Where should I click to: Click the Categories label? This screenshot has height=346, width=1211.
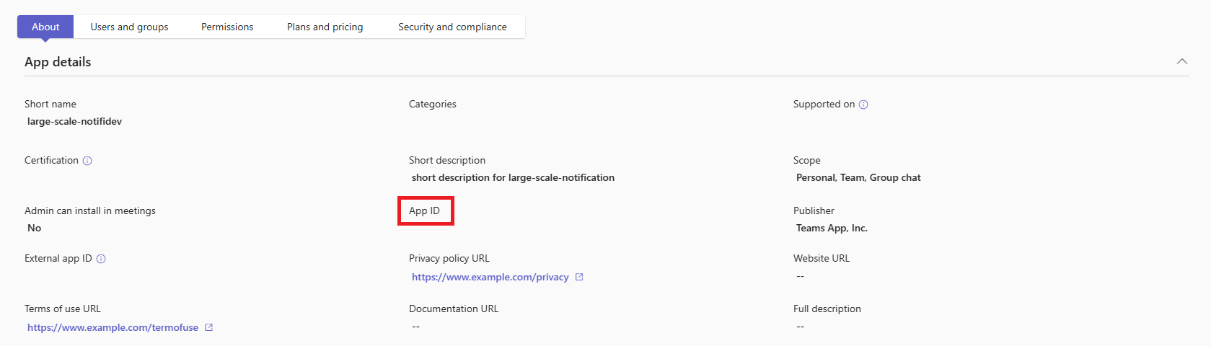[x=432, y=104]
